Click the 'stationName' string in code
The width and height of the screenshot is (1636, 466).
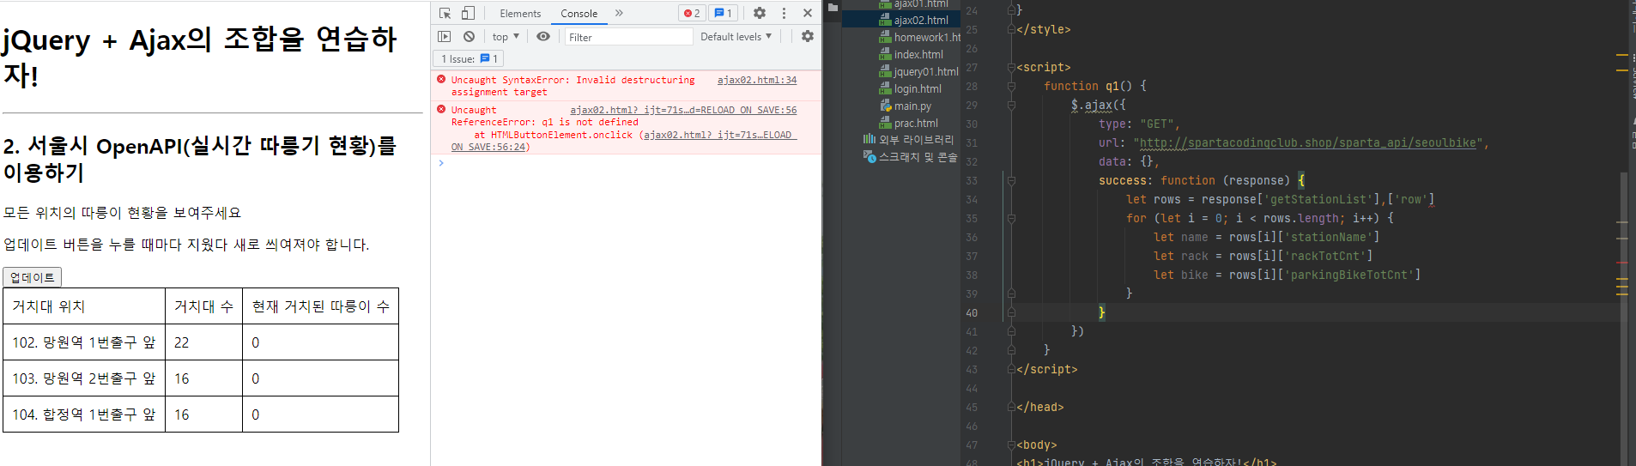tap(1332, 237)
